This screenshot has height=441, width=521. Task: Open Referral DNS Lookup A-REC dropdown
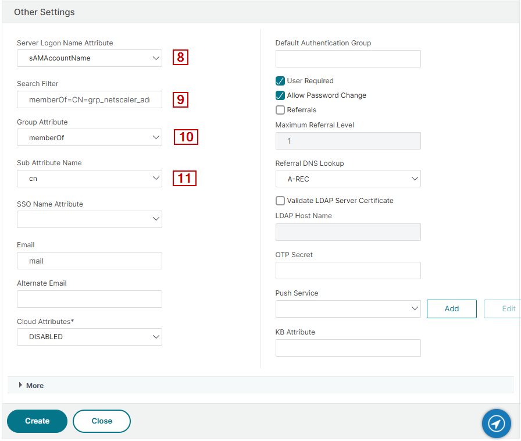348,179
